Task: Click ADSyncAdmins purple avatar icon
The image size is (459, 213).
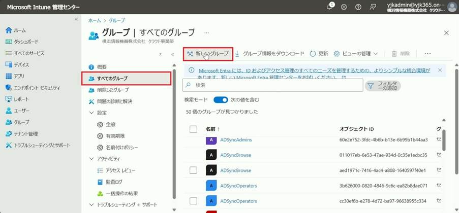Action: click(211, 140)
